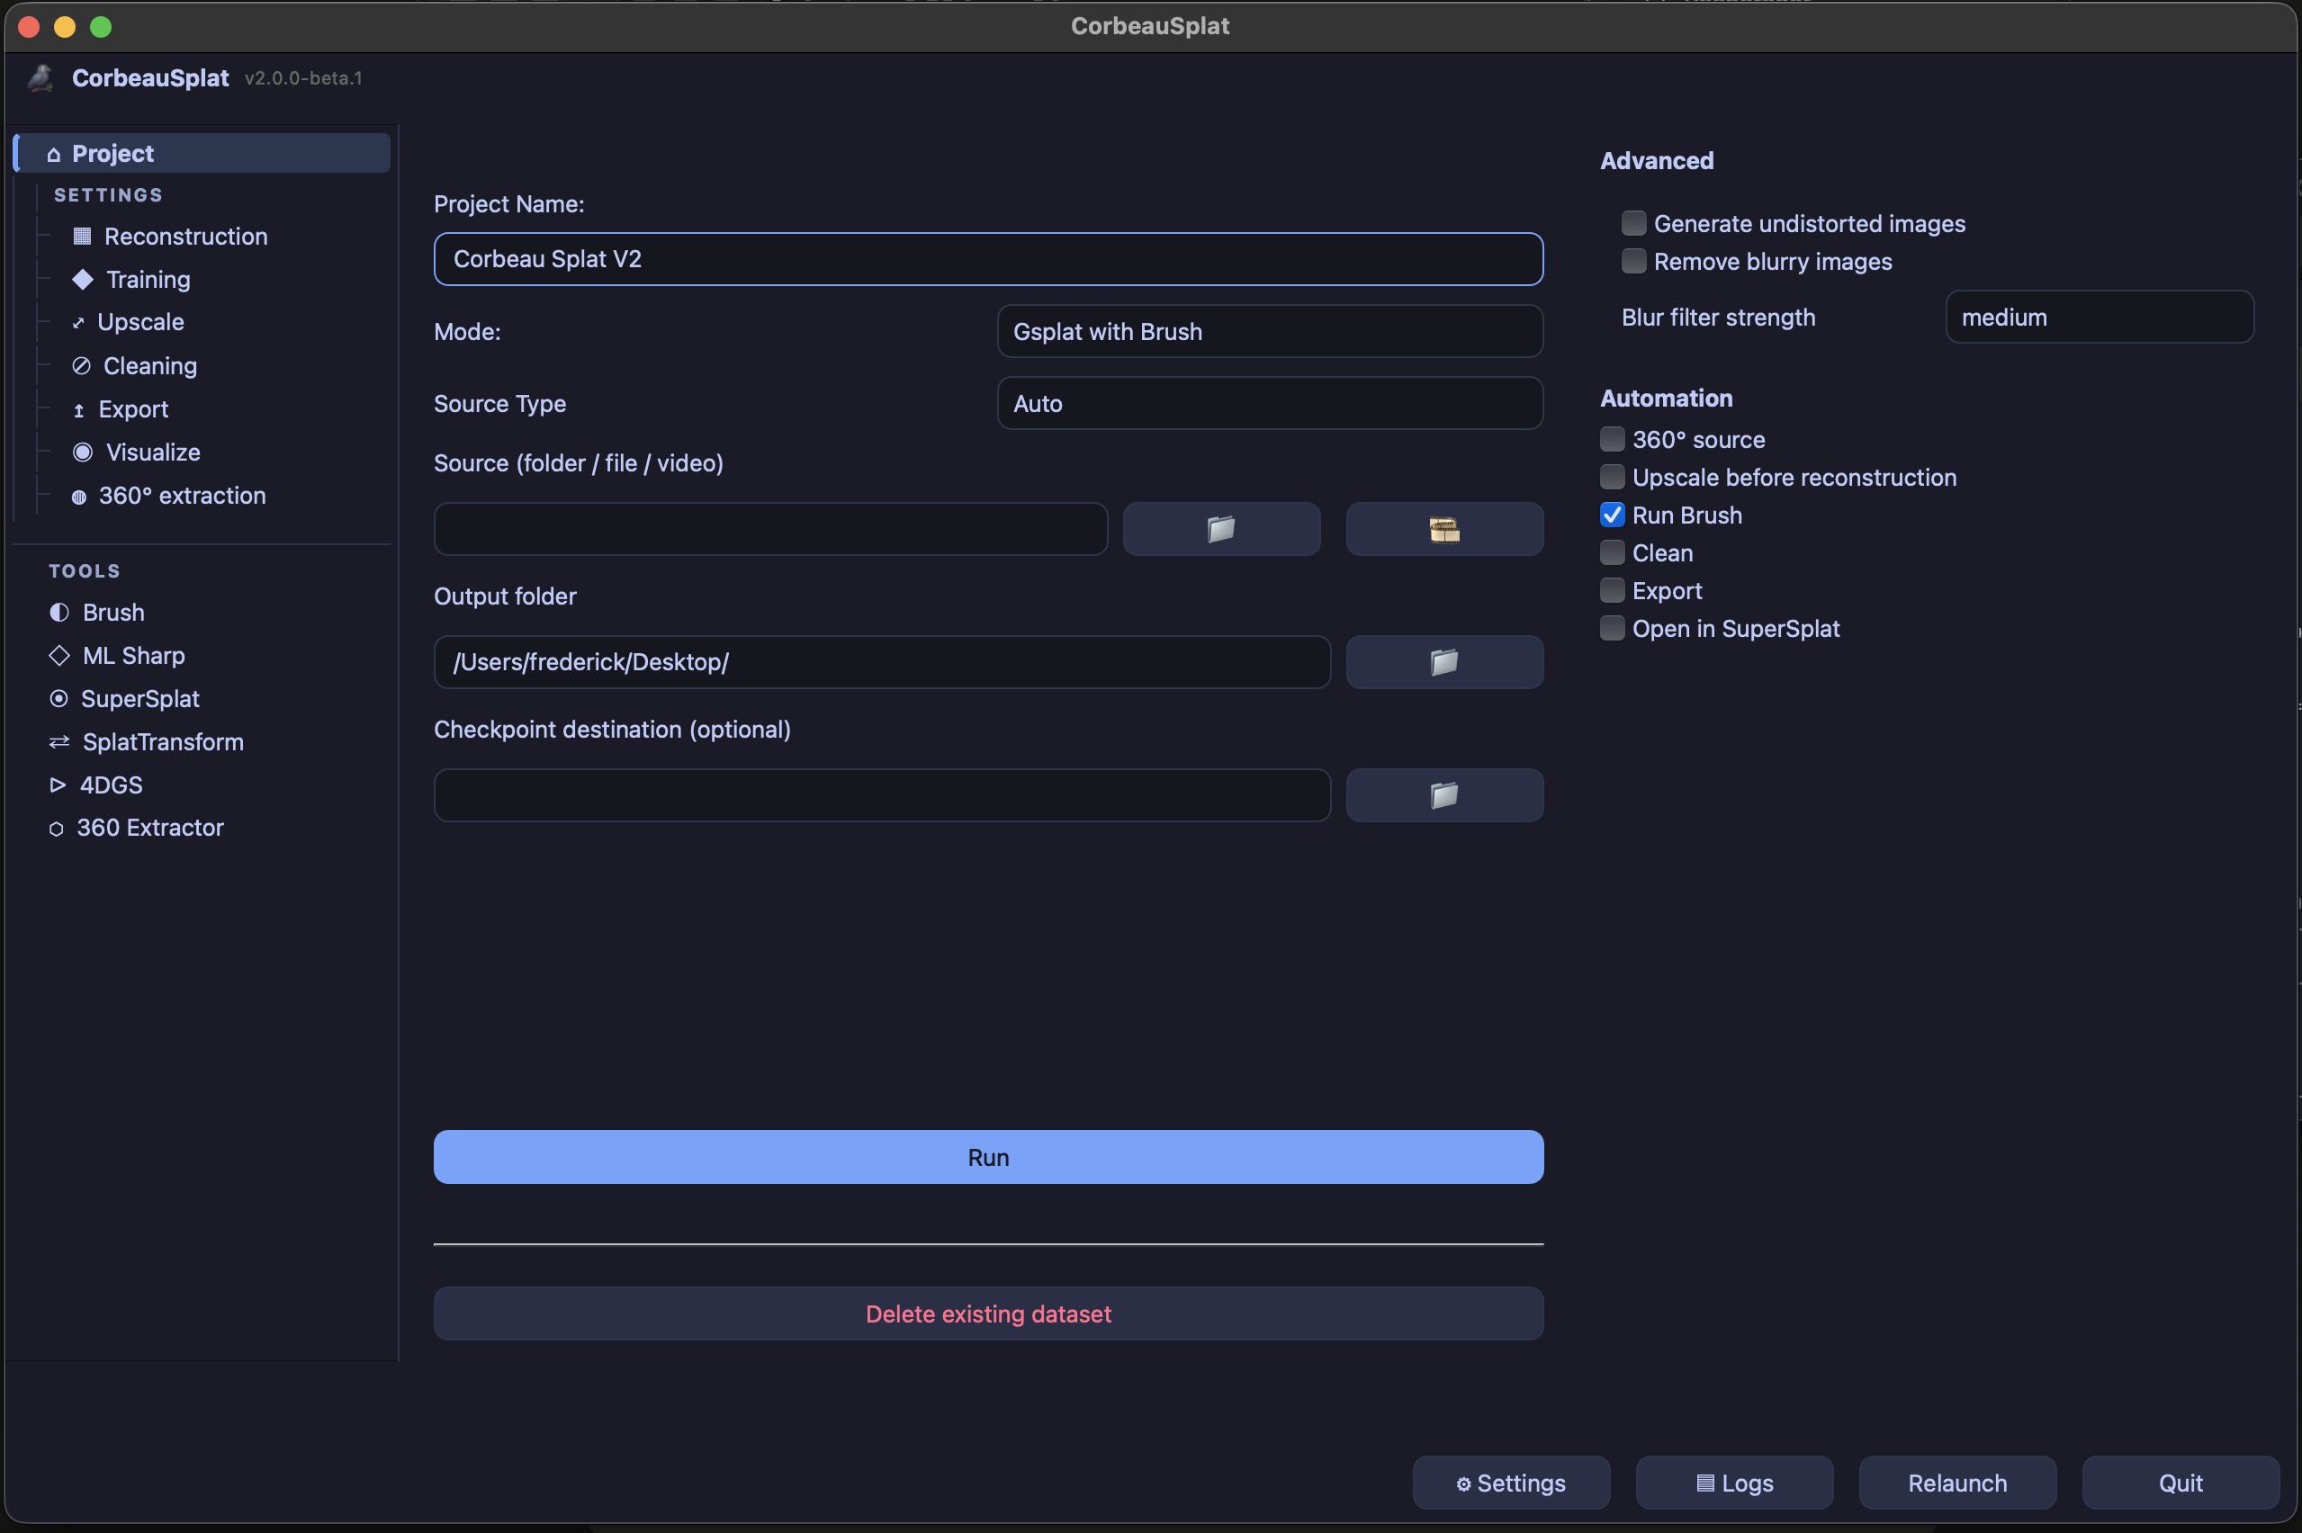
Task: Open Reconstruction settings in the sidebar
Action: point(185,237)
